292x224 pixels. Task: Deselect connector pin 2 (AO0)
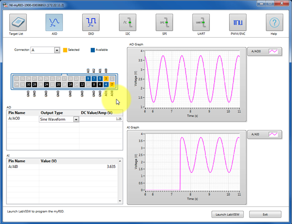(112, 85)
